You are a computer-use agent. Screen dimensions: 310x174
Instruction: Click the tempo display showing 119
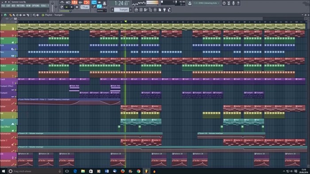tap(85, 7)
